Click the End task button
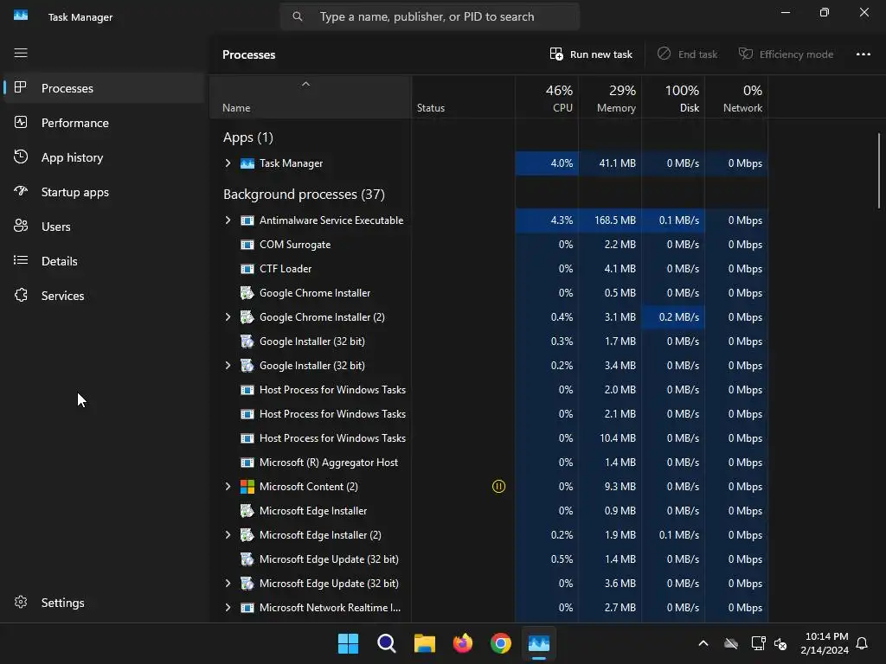Viewport: 886px width, 664px height. [687, 54]
